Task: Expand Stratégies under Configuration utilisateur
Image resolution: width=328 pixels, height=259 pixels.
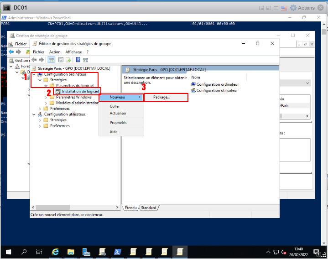Action: (x=40, y=120)
